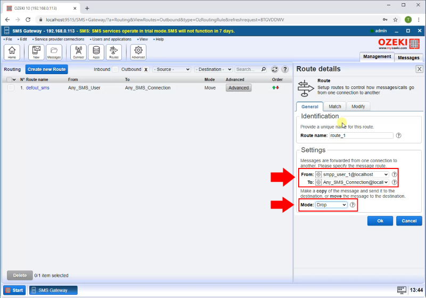The image size is (426, 298).
Task: Toggle the select-all header checkbox
Action: 9,79
